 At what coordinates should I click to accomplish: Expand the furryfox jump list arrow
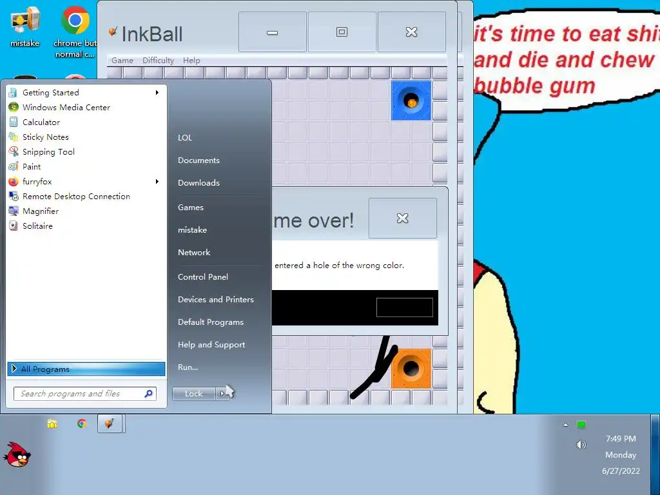click(157, 181)
